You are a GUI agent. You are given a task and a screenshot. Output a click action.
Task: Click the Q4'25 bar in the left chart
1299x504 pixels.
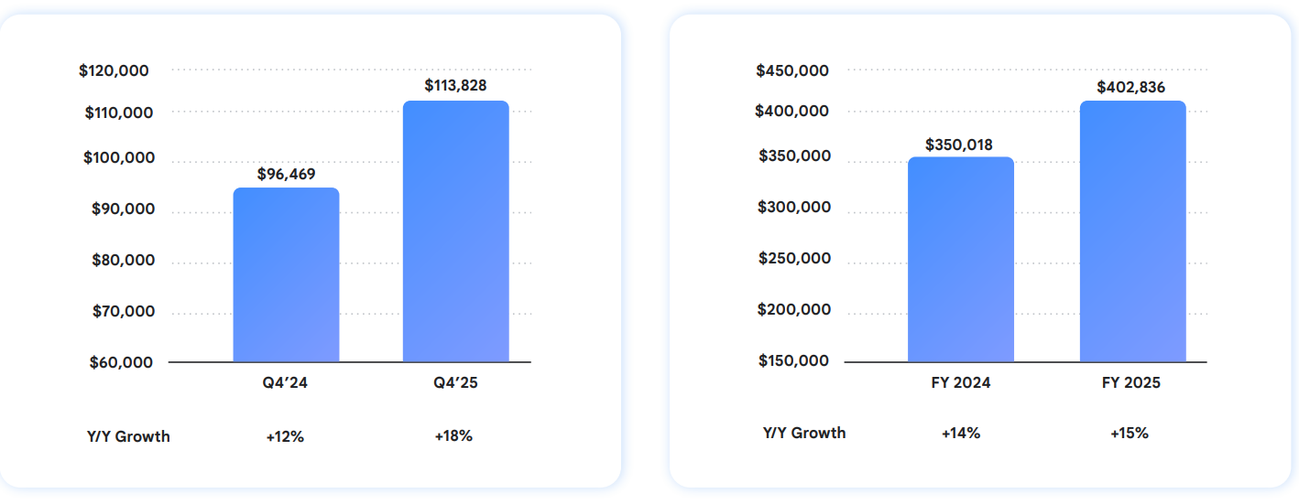pos(455,231)
